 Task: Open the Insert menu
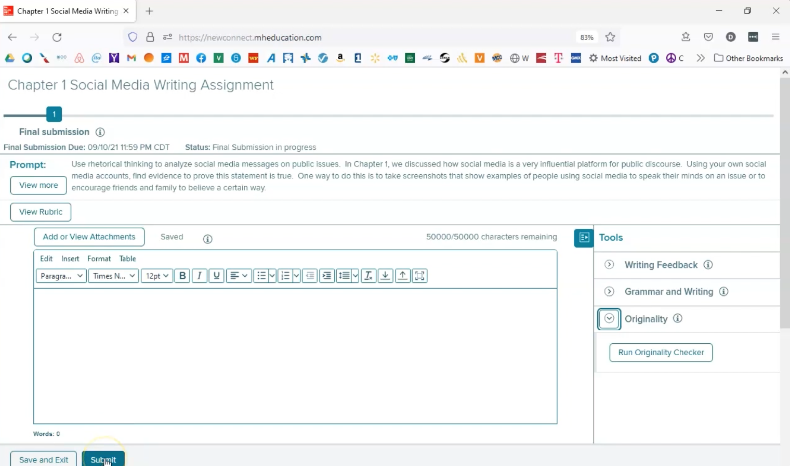tap(70, 258)
